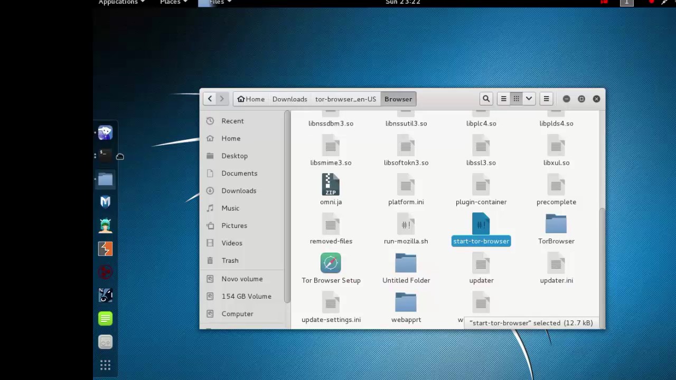Viewport: 676px width, 380px height.
Task: Select the updater.ini file icon
Action: (x=556, y=263)
